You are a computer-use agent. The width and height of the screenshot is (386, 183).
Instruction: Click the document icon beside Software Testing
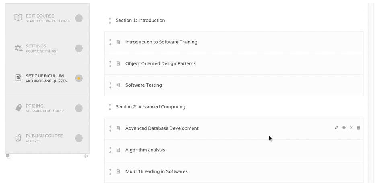(x=118, y=85)
